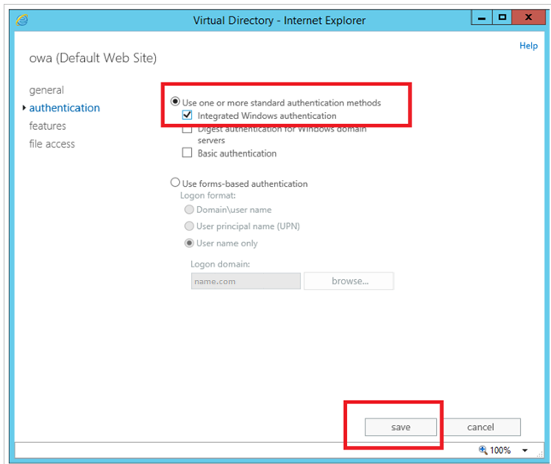Click the 'Logon format:' label
Viewport: 551px width, 464px height.
coord(208,195)
